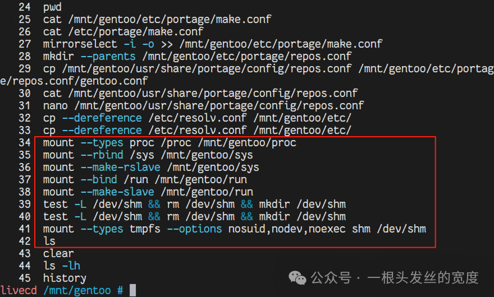This screenshot has height=297, width=494.
Task: Click the '--parents' option on line 28
Action: click(x=108, y=56)
